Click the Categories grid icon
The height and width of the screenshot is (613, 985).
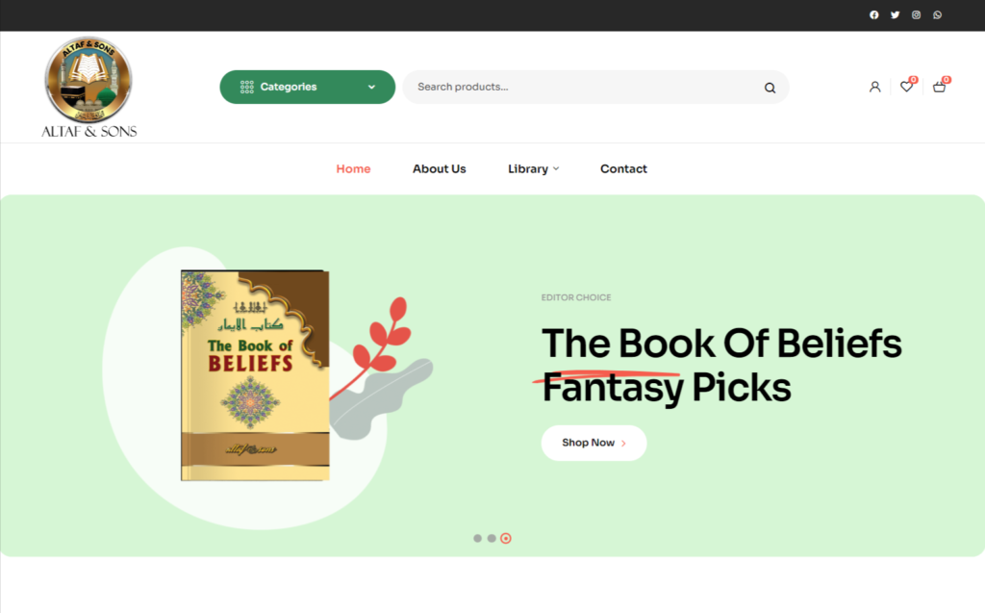tap(247, 87)
